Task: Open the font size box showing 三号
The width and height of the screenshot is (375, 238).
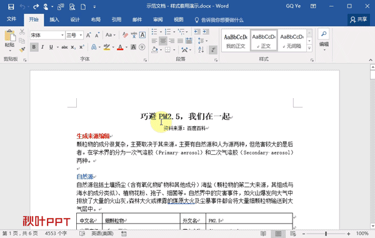Action: coord(74,36)
